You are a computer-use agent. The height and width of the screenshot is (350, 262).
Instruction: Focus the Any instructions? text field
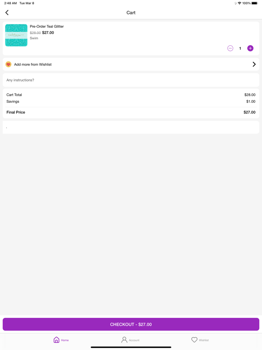[131, 80]
